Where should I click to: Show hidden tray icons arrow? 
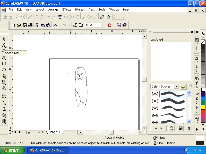(x=187, y=150)
